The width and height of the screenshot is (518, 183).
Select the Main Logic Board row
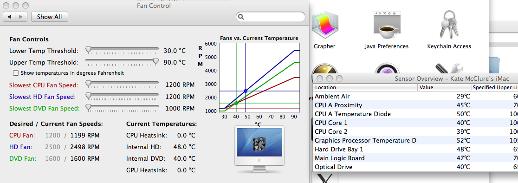pyautogui.click(x=415, y=158)
